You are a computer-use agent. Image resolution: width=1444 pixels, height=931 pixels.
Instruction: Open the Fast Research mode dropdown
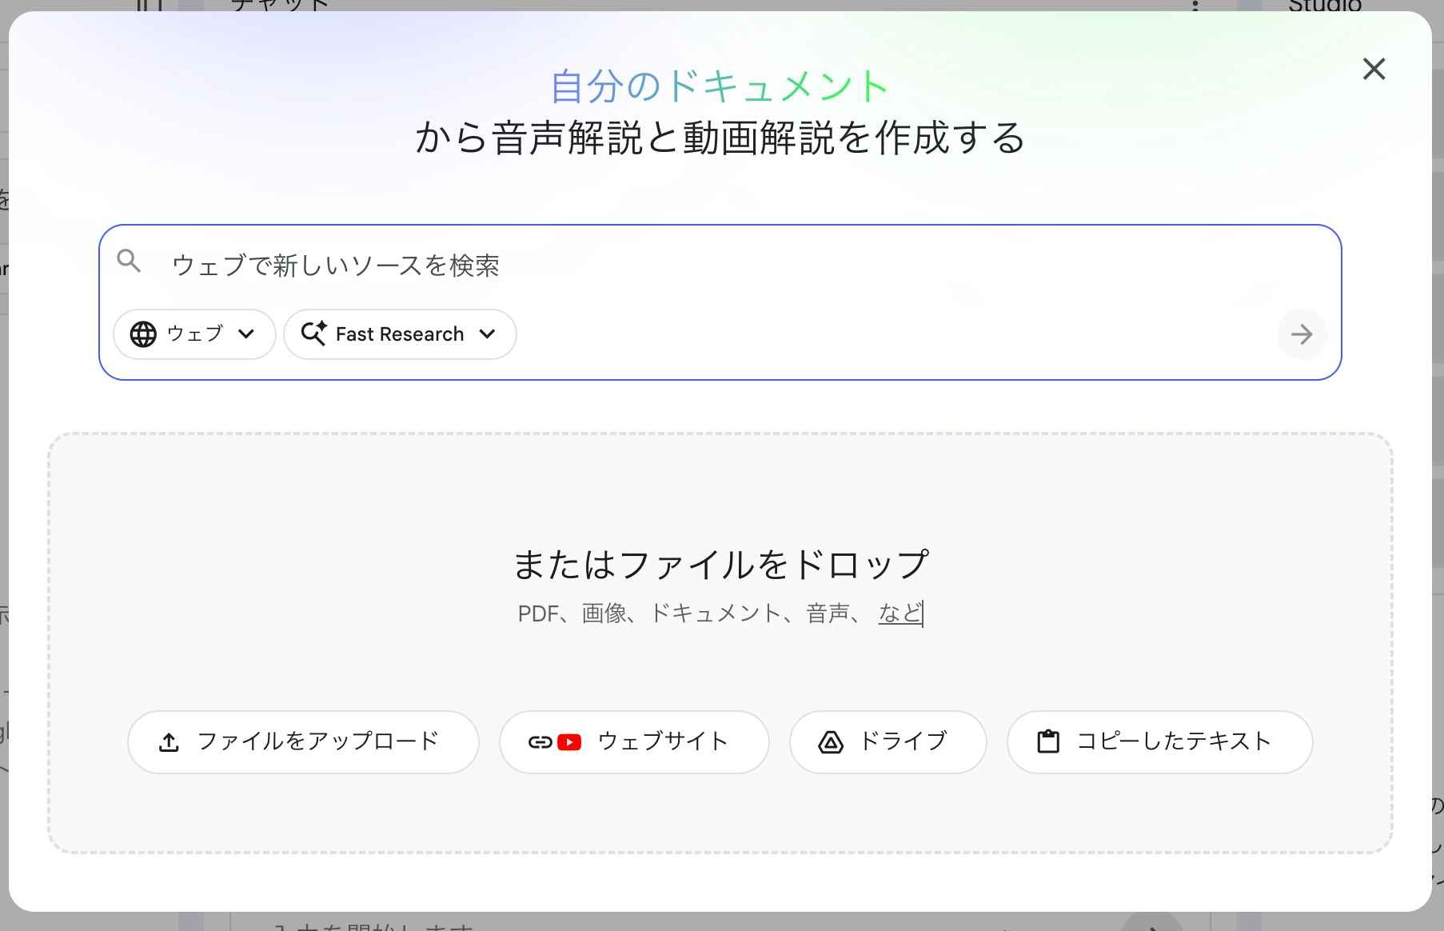[x=400, y=334]
